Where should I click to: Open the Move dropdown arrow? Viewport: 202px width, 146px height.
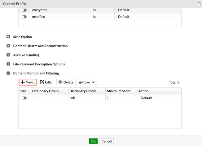[x=93, y=82]
